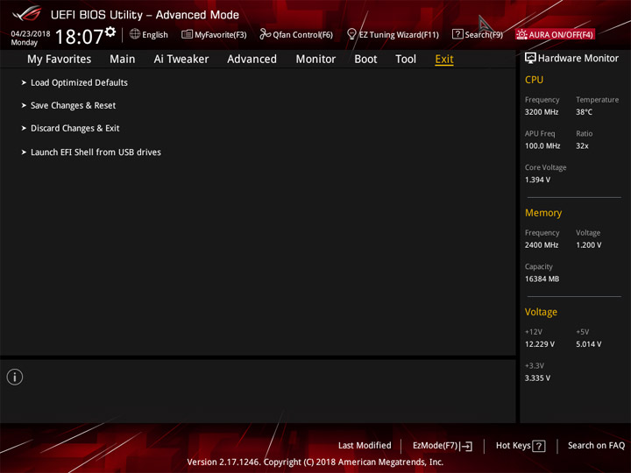The height and width of the screenshot is (473, 631).
Task: Click the Search question mark icon
Action: [x=457, y=34]
